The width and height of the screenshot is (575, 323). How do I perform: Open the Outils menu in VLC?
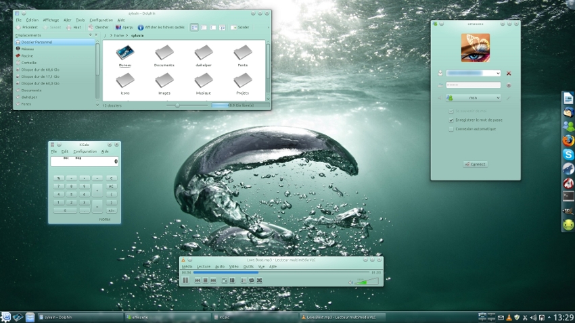248,267
